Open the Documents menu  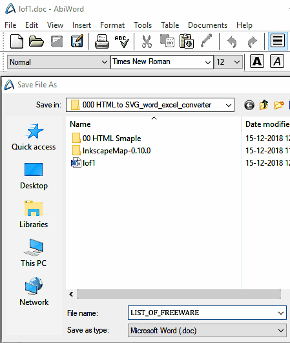pos(208,25)
